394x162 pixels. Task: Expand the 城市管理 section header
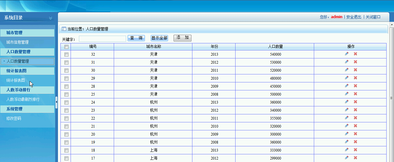[27, 33]
